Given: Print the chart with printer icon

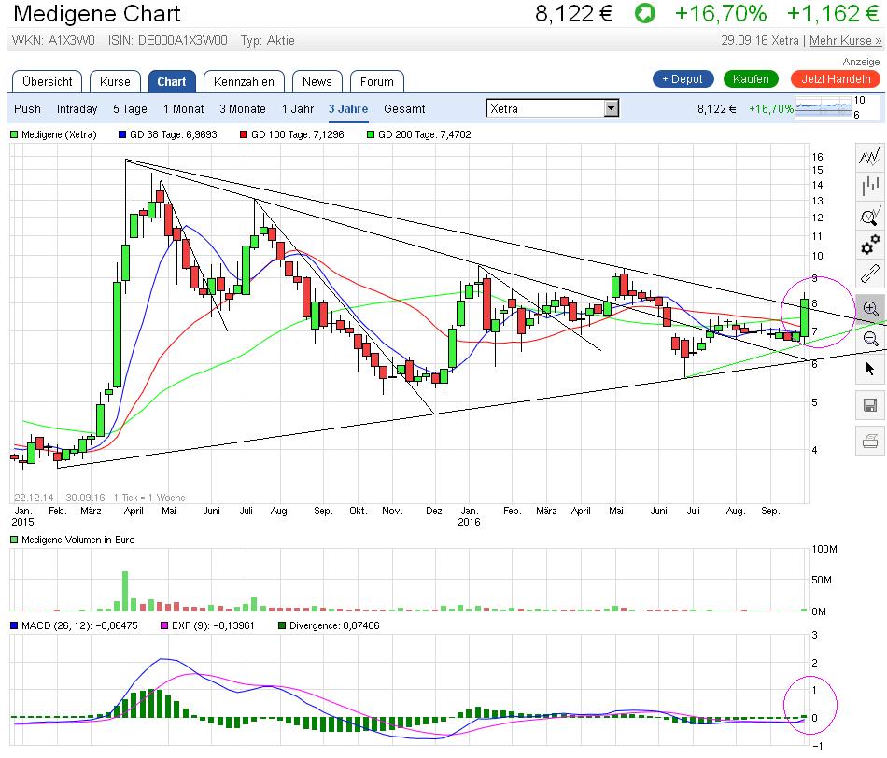Looking at the screenshot, I should tap(870, 441).
